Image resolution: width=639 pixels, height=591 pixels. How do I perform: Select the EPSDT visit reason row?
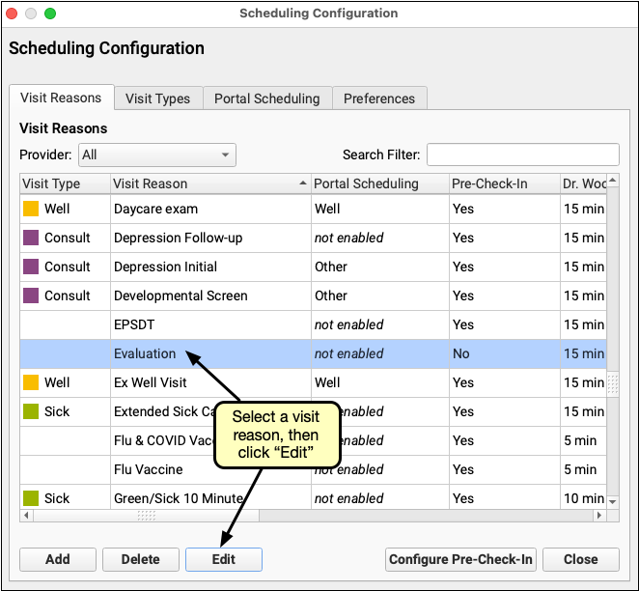(x=208, y=324)
